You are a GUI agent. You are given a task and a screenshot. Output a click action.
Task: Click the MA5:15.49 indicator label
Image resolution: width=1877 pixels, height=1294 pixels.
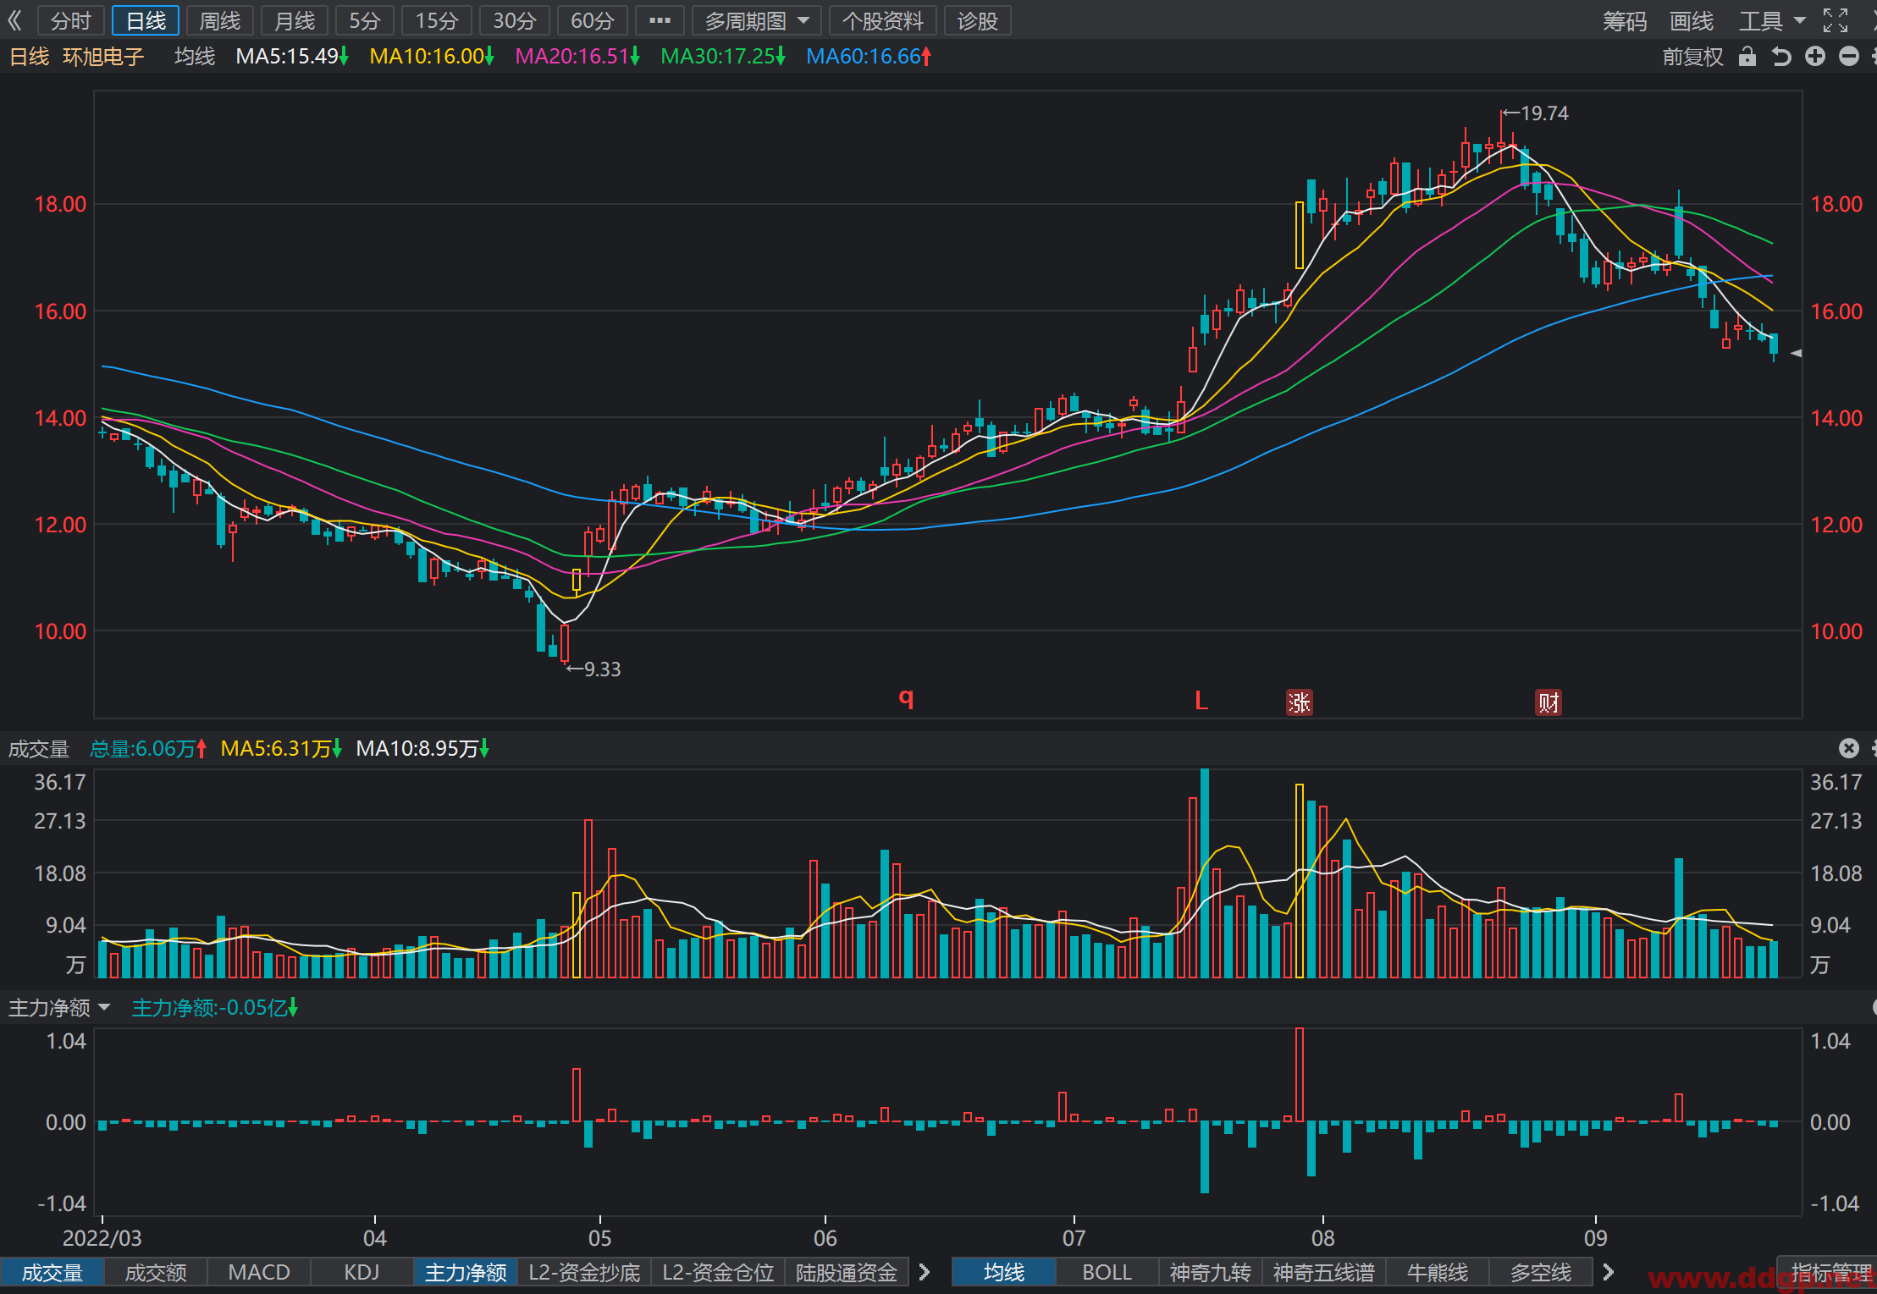(292, 57)
